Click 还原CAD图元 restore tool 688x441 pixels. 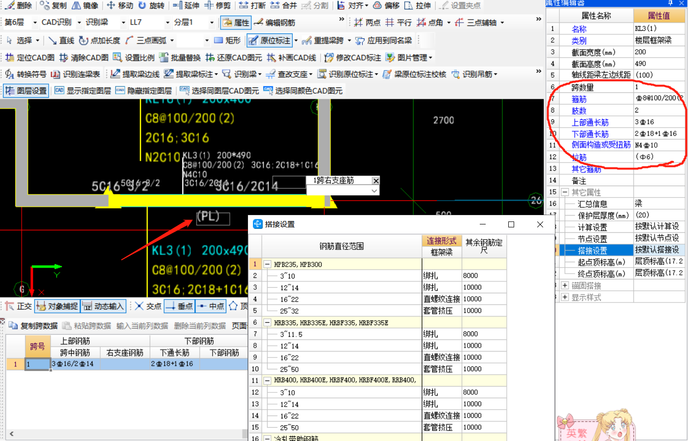coord(234,57)
